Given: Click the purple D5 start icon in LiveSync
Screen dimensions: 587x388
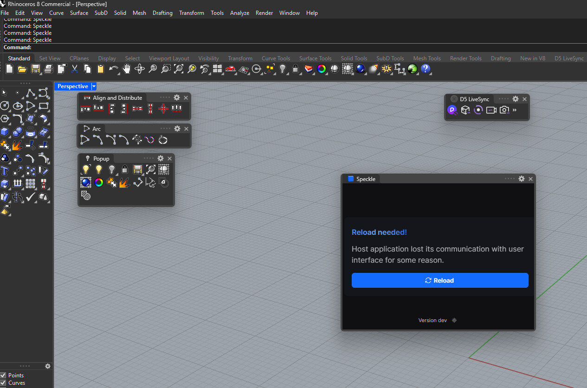Looking at the screenshot, I should (452, 110).
